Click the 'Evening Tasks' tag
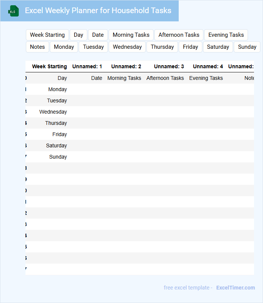 [226, 35]
